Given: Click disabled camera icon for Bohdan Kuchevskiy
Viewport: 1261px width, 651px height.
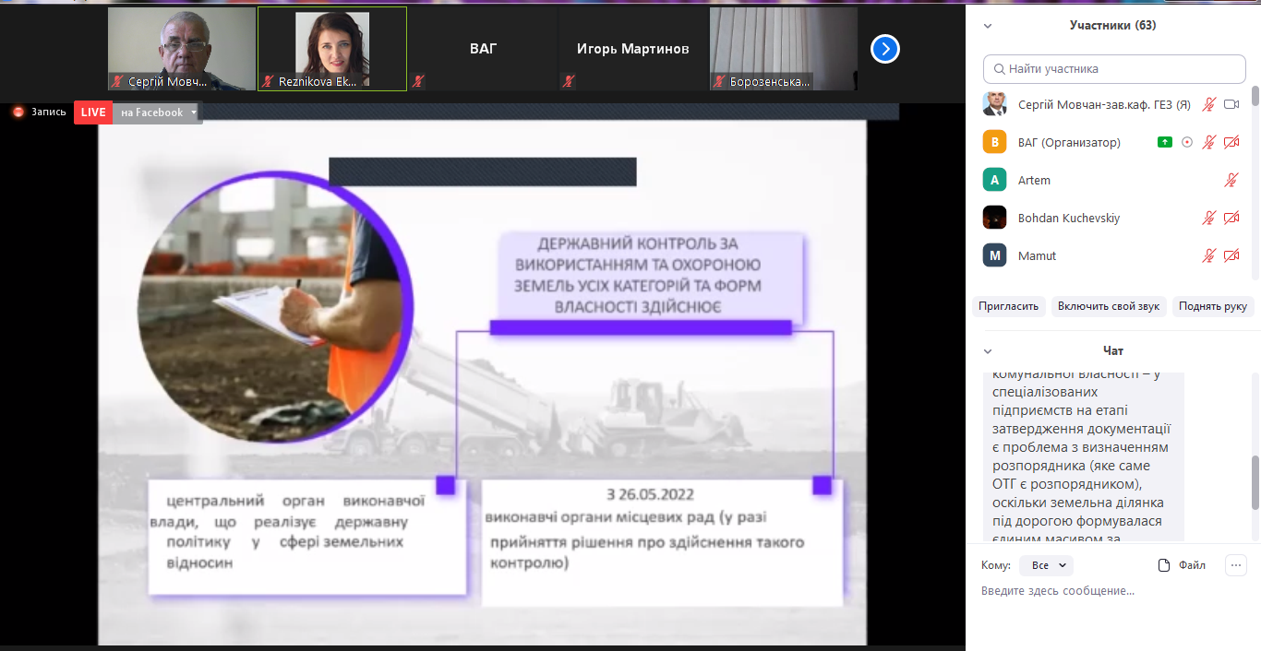Looking at the screenshot, I should point(1231,219).
